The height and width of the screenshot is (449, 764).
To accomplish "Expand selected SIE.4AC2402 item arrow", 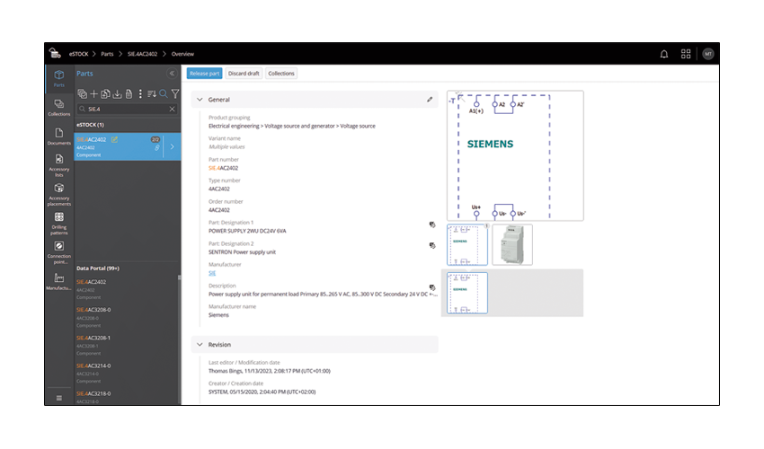I will [x=172, y=146].
